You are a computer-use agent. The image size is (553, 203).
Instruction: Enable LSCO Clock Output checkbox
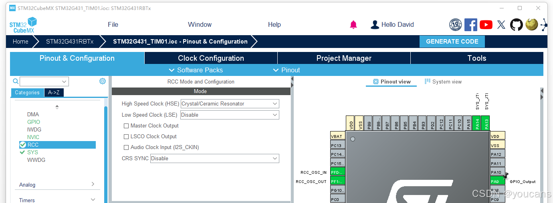[x=126, y=136]
